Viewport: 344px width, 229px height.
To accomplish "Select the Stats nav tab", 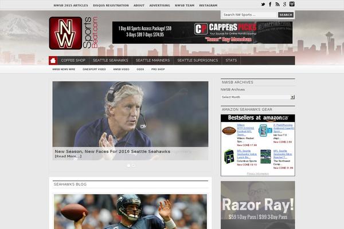I will click(x=231, y=61).
